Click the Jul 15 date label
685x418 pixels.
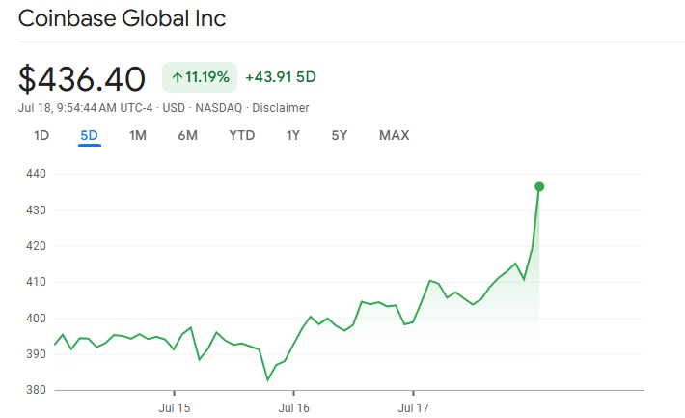(x=175, y=408)
